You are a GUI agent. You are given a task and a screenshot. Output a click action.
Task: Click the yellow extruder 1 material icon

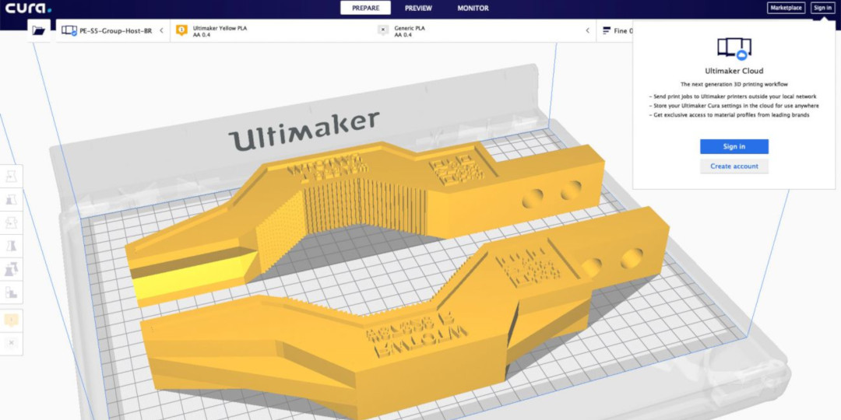[181, 31]
